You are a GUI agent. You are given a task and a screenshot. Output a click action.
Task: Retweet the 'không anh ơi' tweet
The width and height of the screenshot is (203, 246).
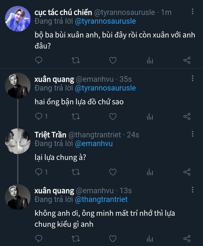(x=76, y=239)
